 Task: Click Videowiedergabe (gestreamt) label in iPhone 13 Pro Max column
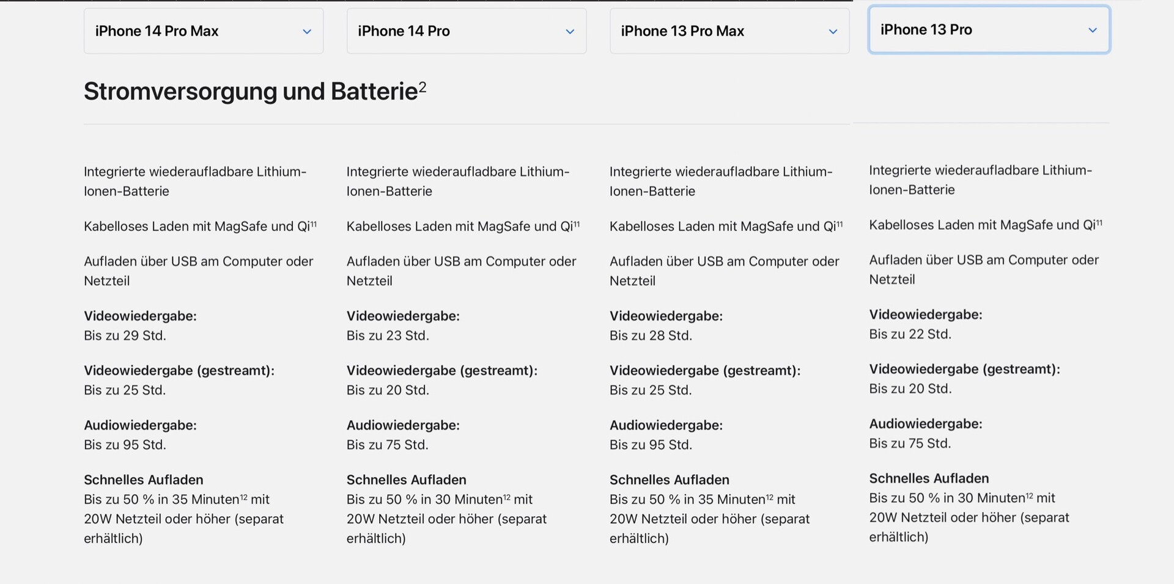point(704,370)
